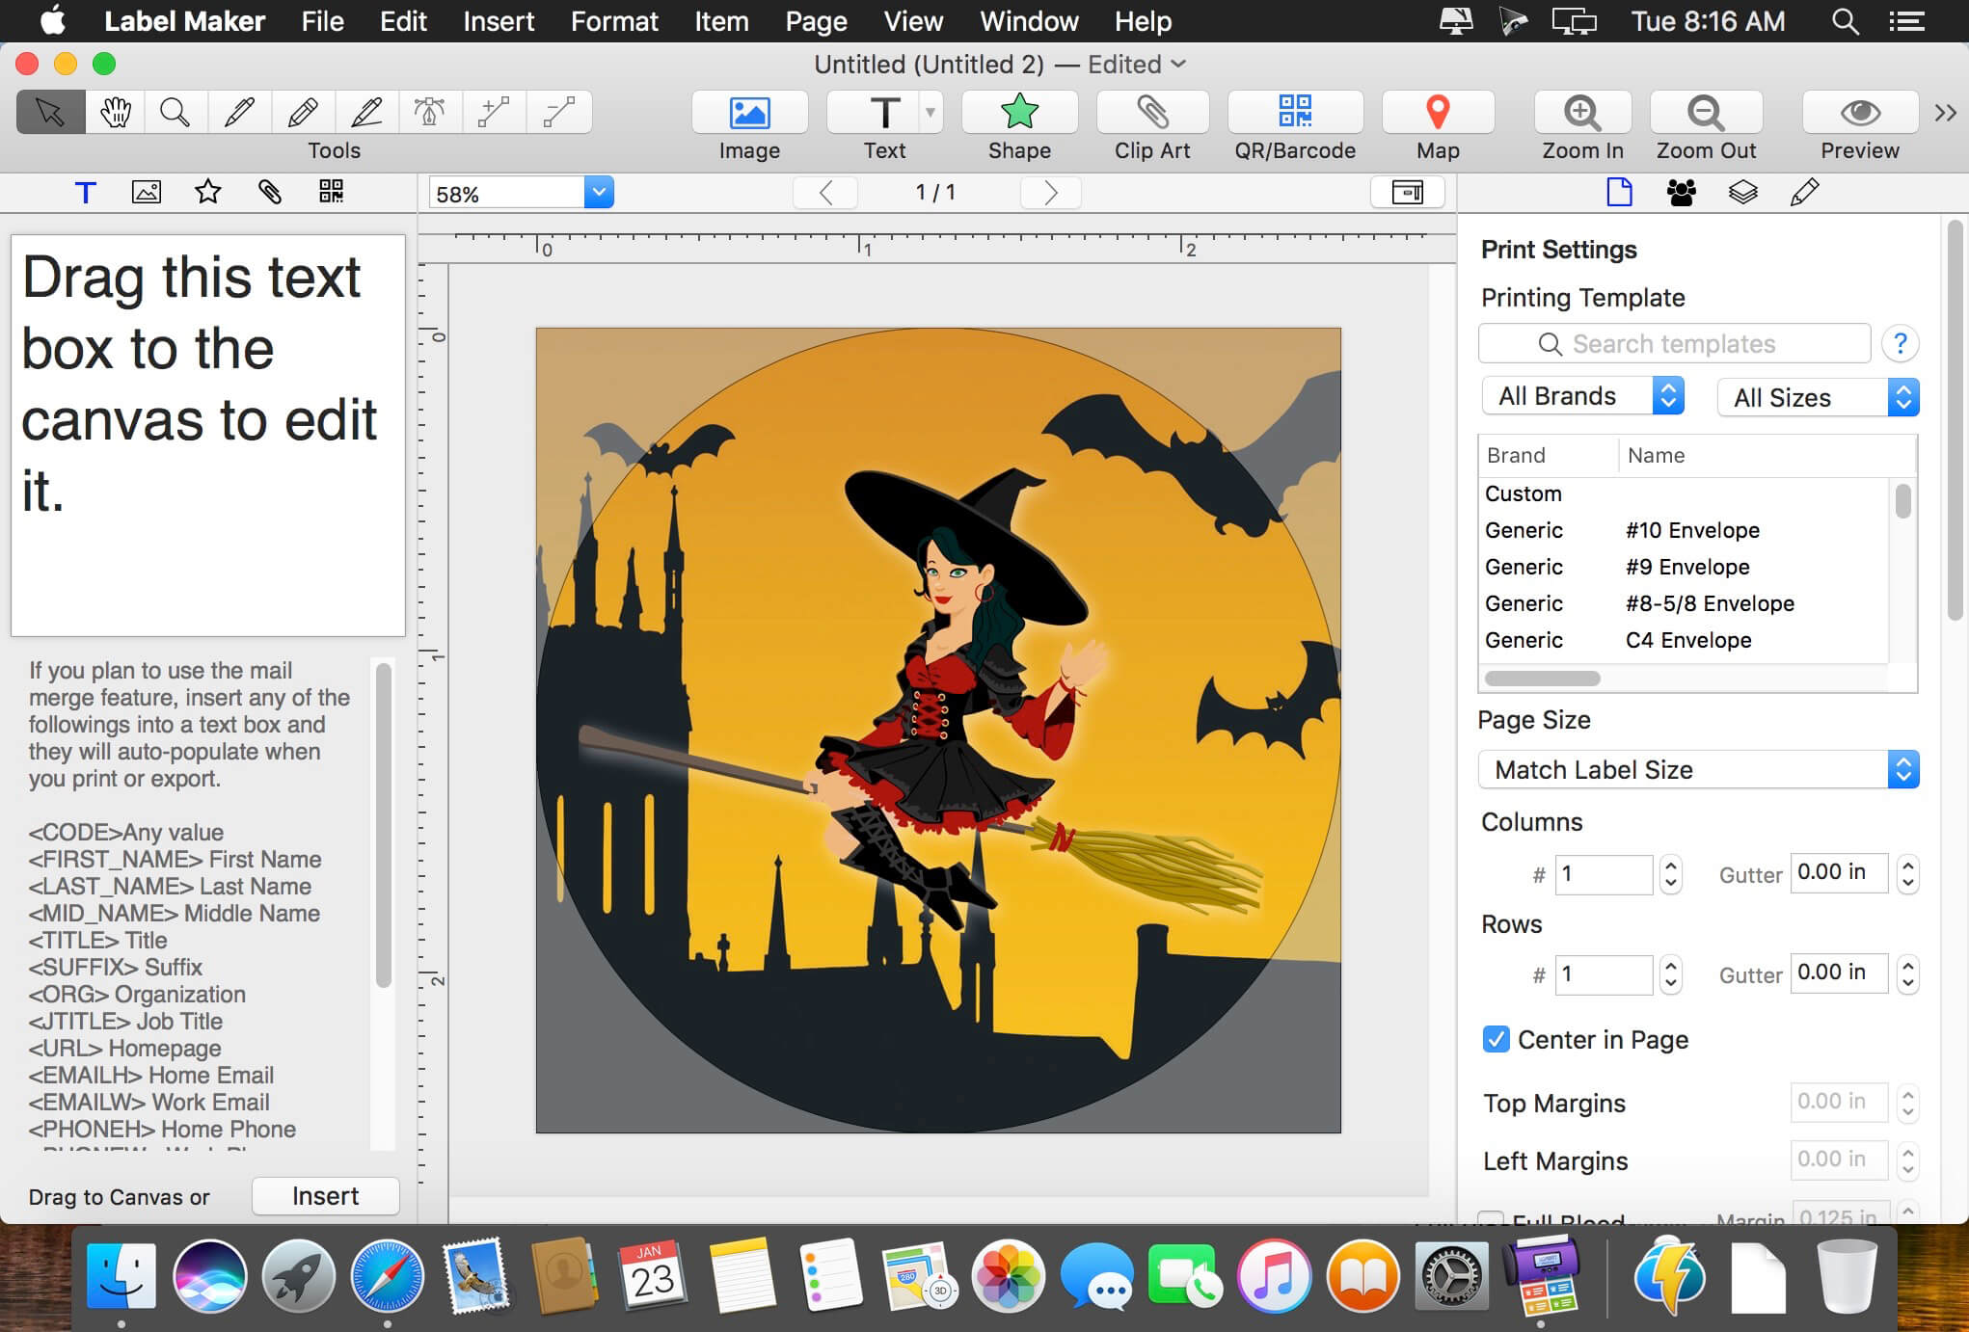Switch to the Text tab in left panel
1969x1332 pixels.
pyautogui.click(x=85, y=193)
